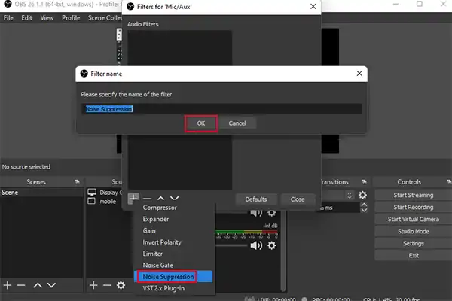Screen dimensions: 452x301
Task: Move scene down with the arrow icon
Action: 51,285
